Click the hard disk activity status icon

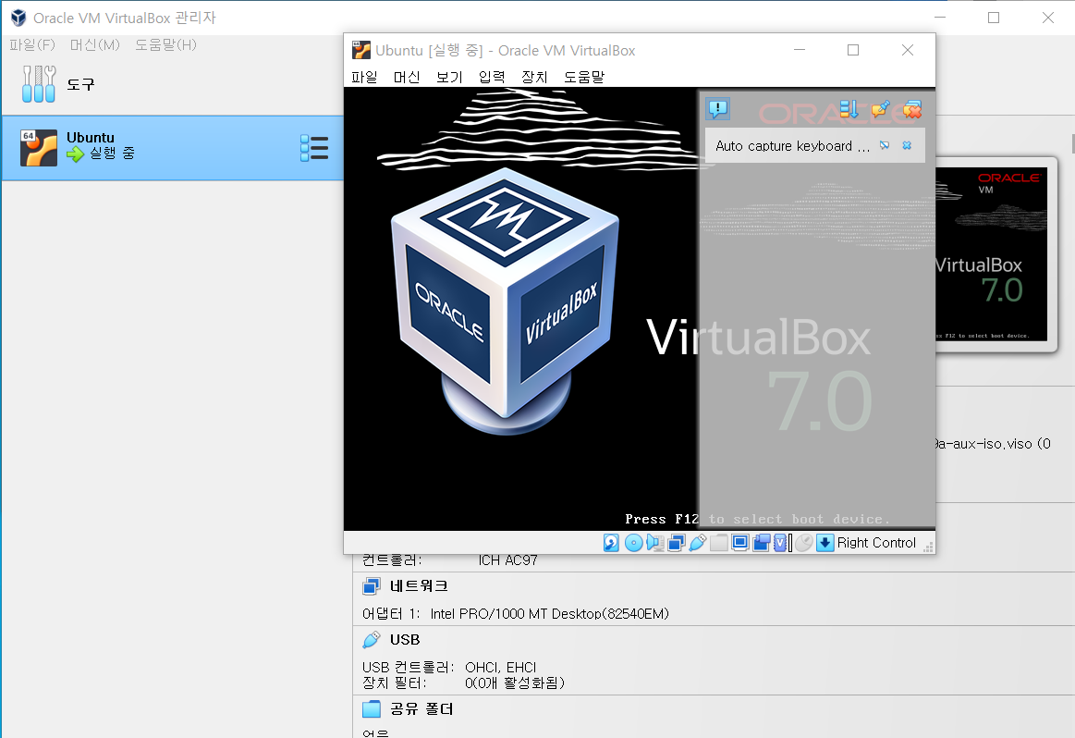point(611,543)
